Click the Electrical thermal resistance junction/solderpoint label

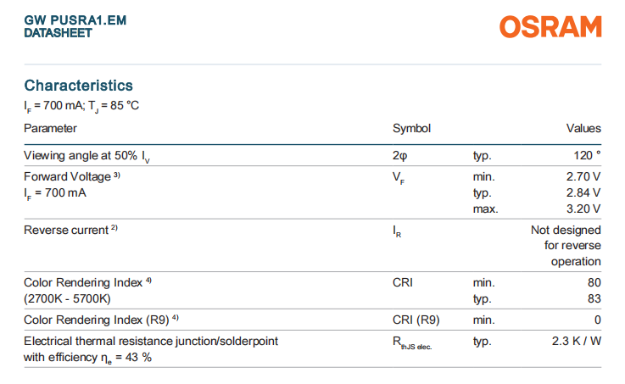click(x=150, y=340)
